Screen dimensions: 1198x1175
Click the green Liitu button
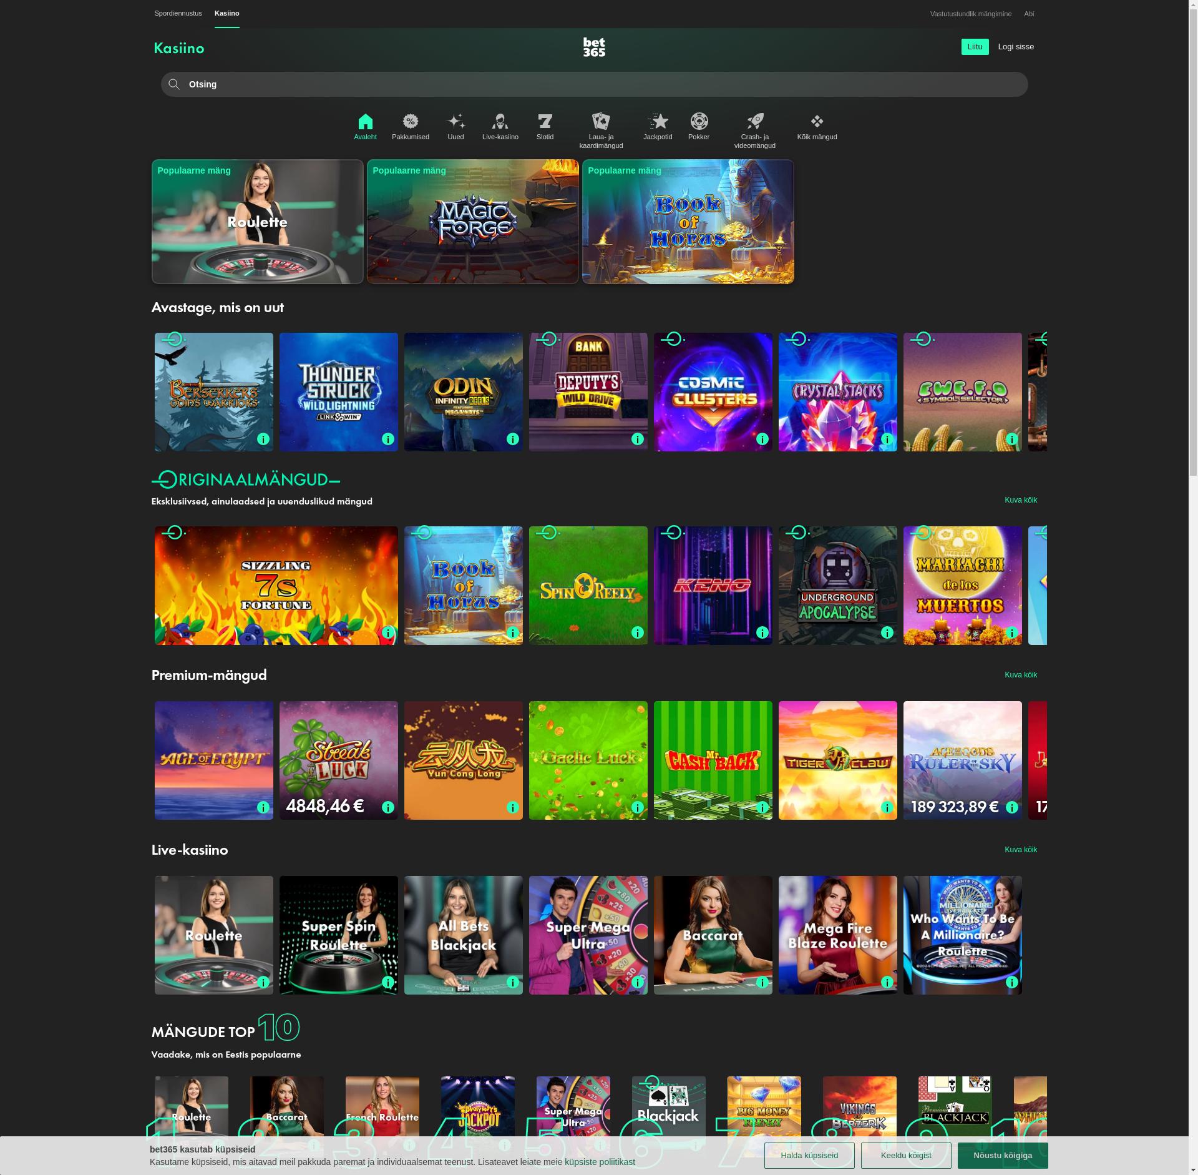975,46
